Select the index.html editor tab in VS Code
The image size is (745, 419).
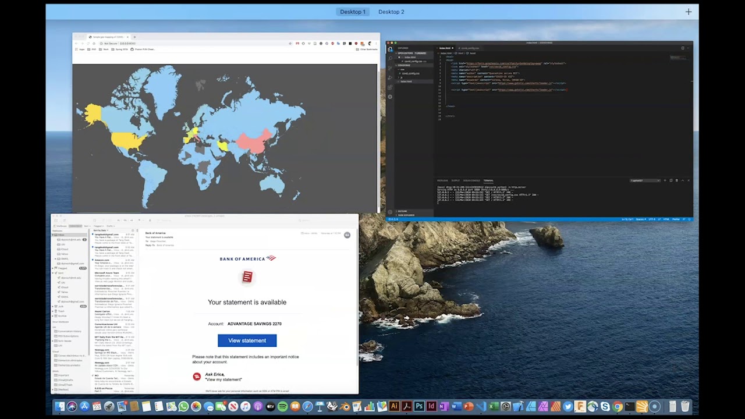coord(445,48)
